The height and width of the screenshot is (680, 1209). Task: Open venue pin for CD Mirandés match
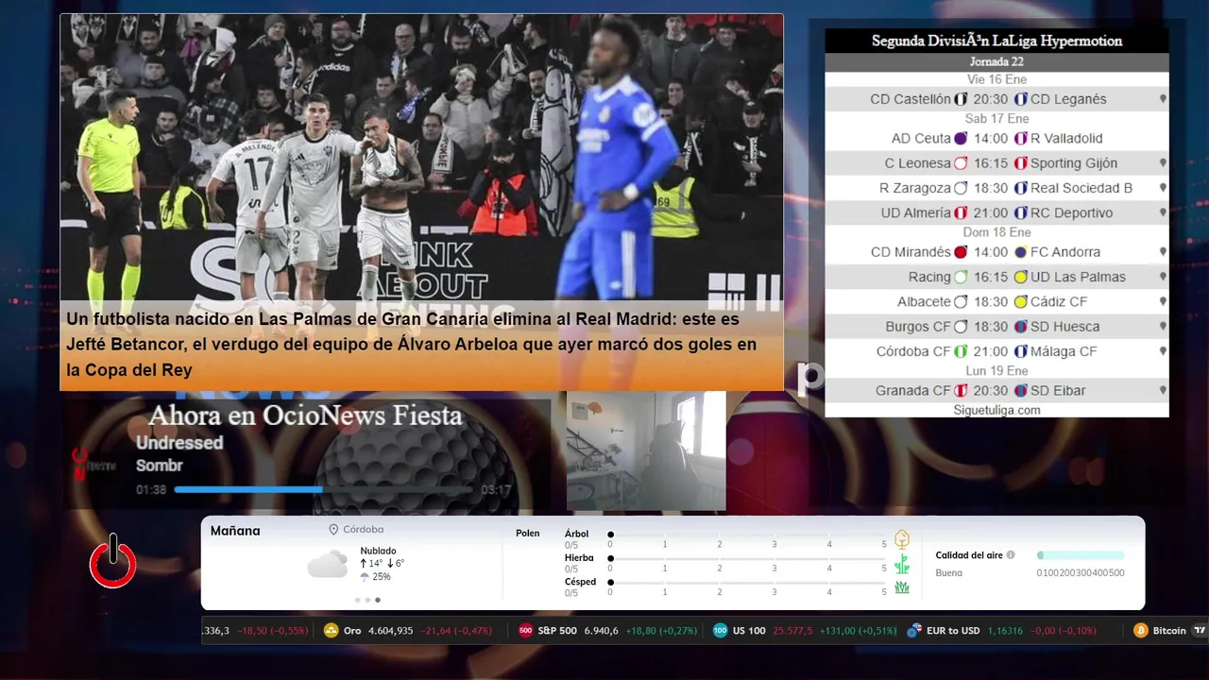tap(1163, 252)
